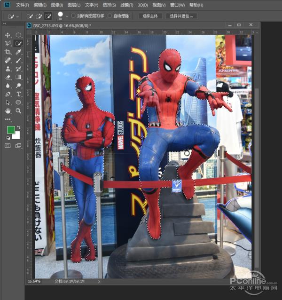Click the 选择并遮住 button
Viewport: 282px width, 300px height.
coord(181,16)
